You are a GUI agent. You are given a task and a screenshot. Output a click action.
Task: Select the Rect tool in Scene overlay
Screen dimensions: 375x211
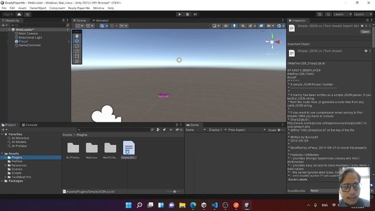[x=77, y=56]
